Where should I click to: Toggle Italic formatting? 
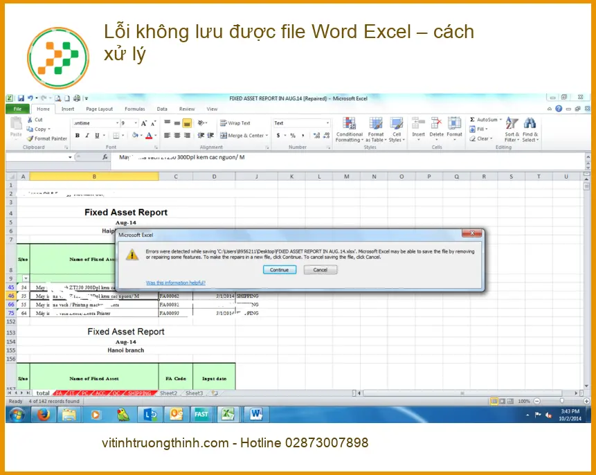click(x=87, y=136)
